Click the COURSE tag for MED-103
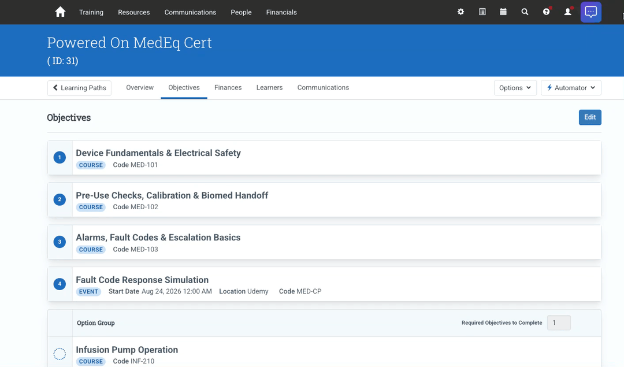Viewport: 624px width, 367px height. [91, 250]
